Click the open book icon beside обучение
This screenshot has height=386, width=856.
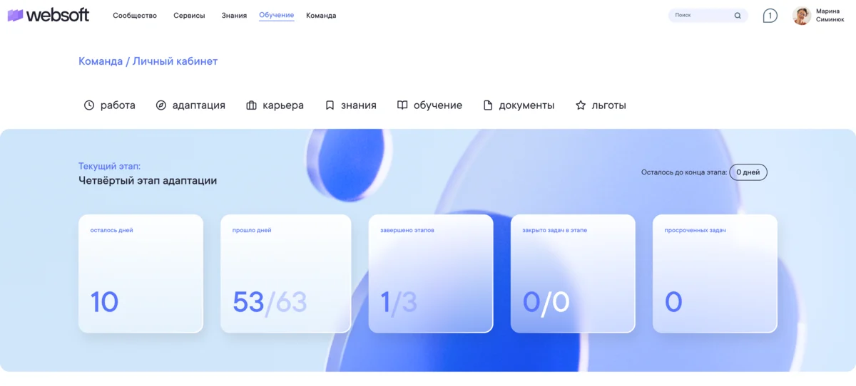pos(402,105)
